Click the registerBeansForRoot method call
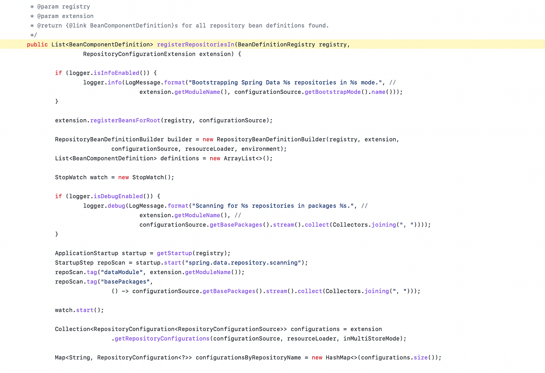This screenshot has width=545, height=373. click(x=125, y=120)
